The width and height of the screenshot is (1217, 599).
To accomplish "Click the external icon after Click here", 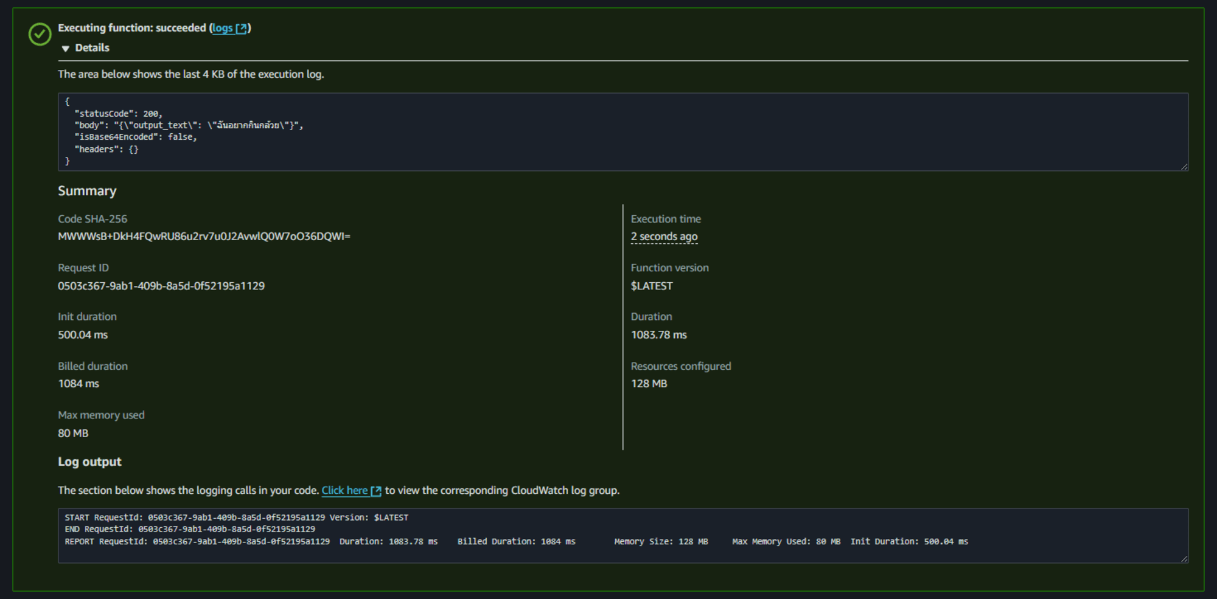I will pos(376,491).
